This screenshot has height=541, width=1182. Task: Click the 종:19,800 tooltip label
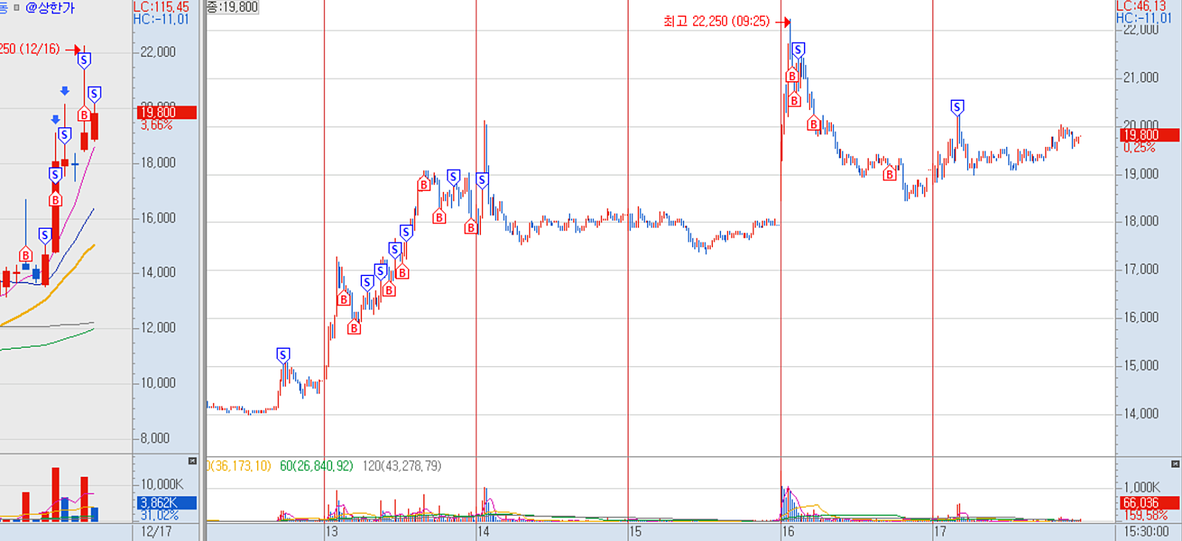click(x=233, y=7)
